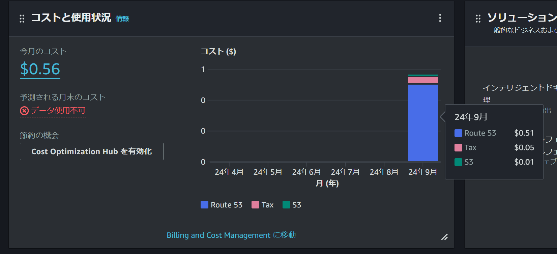Click the 24年9月 axis label

(423, 172)
